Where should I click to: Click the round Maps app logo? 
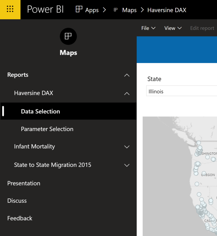tap(68, 36)
